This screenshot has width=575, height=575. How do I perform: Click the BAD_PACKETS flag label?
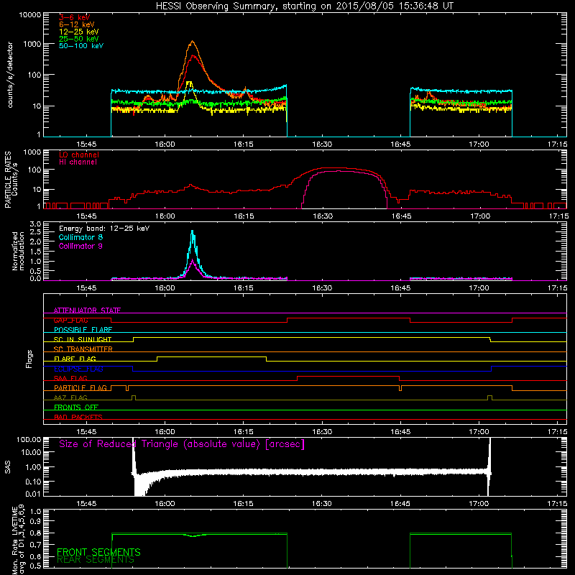(x=78, y=418)
